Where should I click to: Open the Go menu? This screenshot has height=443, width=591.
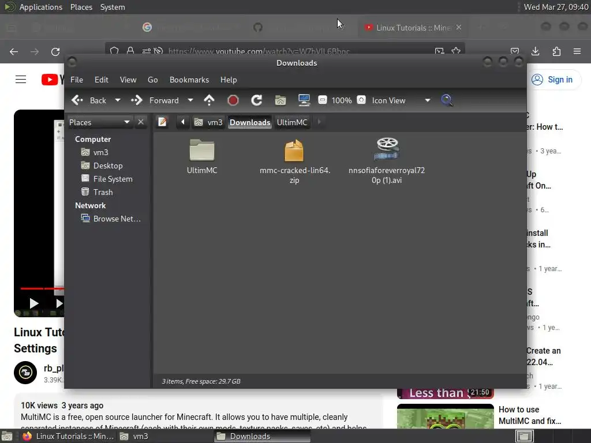coord(152,80)
